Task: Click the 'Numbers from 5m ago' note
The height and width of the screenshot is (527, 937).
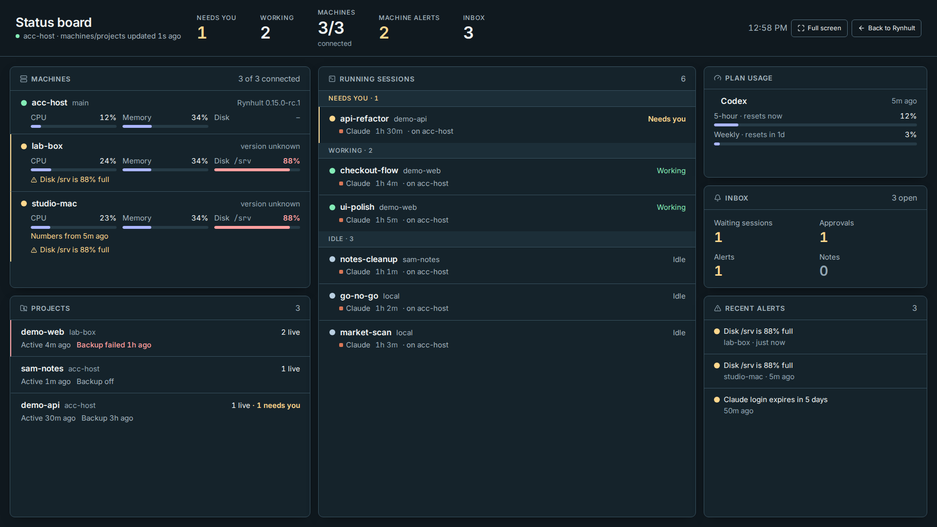Action: pyautogui.click(x=69, y=236)
